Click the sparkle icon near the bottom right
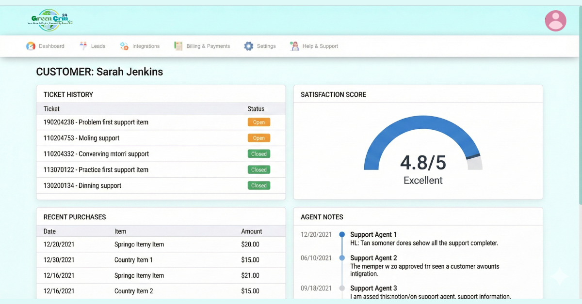Image resolution: width=582 pixels, height=304 pixels. (560, 276)
